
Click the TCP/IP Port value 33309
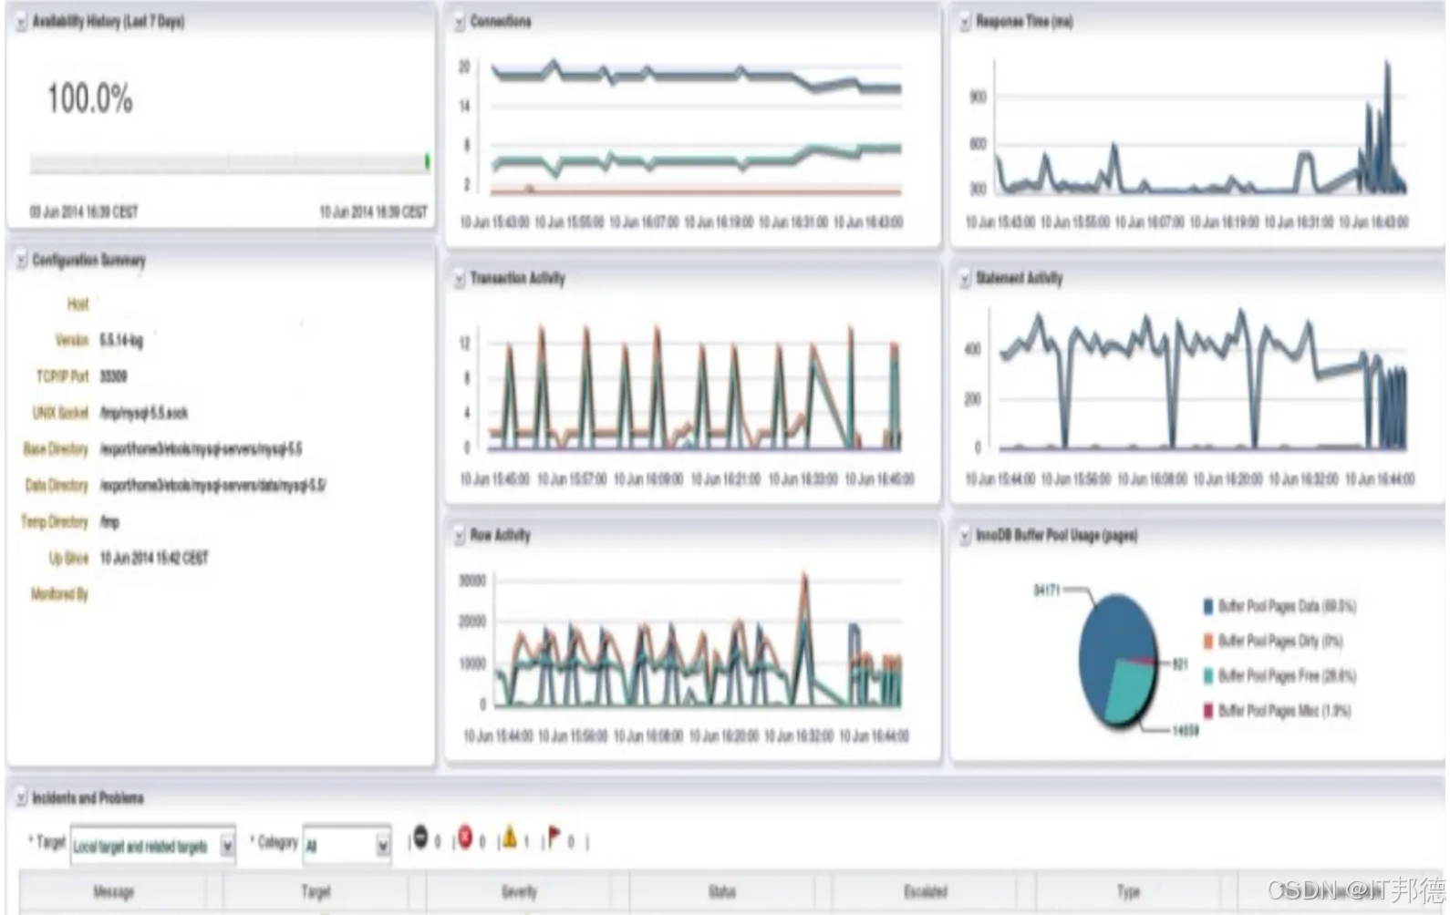pyautogui.click(x=113, y=376)
